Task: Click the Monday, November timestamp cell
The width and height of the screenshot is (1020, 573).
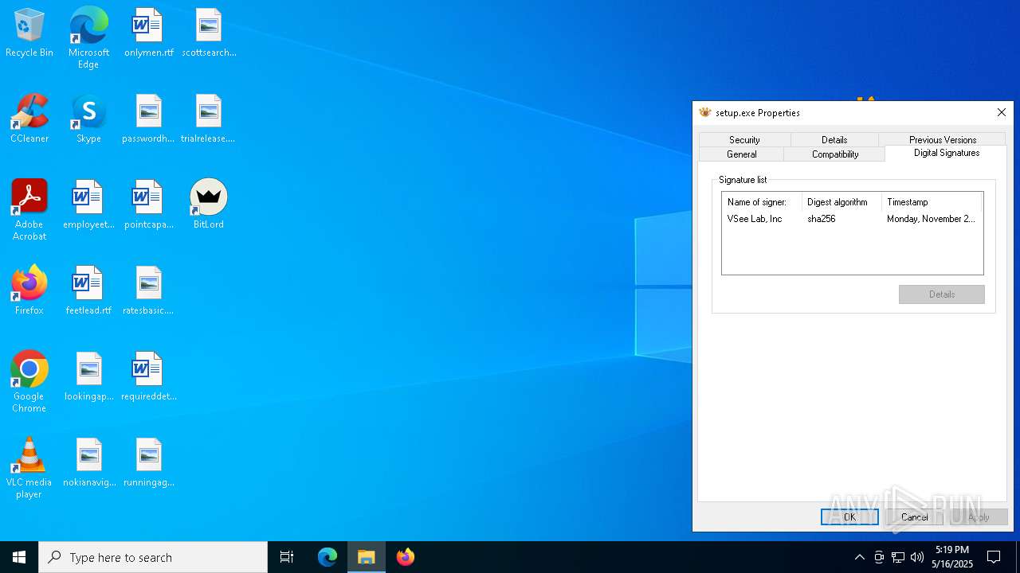Action: pos(931,219)
